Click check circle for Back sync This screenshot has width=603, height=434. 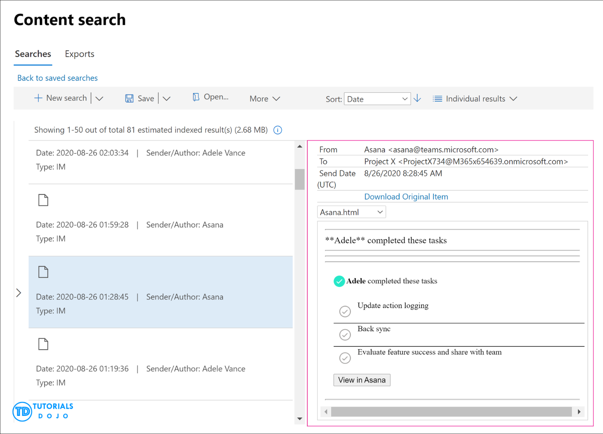[345, 335]
